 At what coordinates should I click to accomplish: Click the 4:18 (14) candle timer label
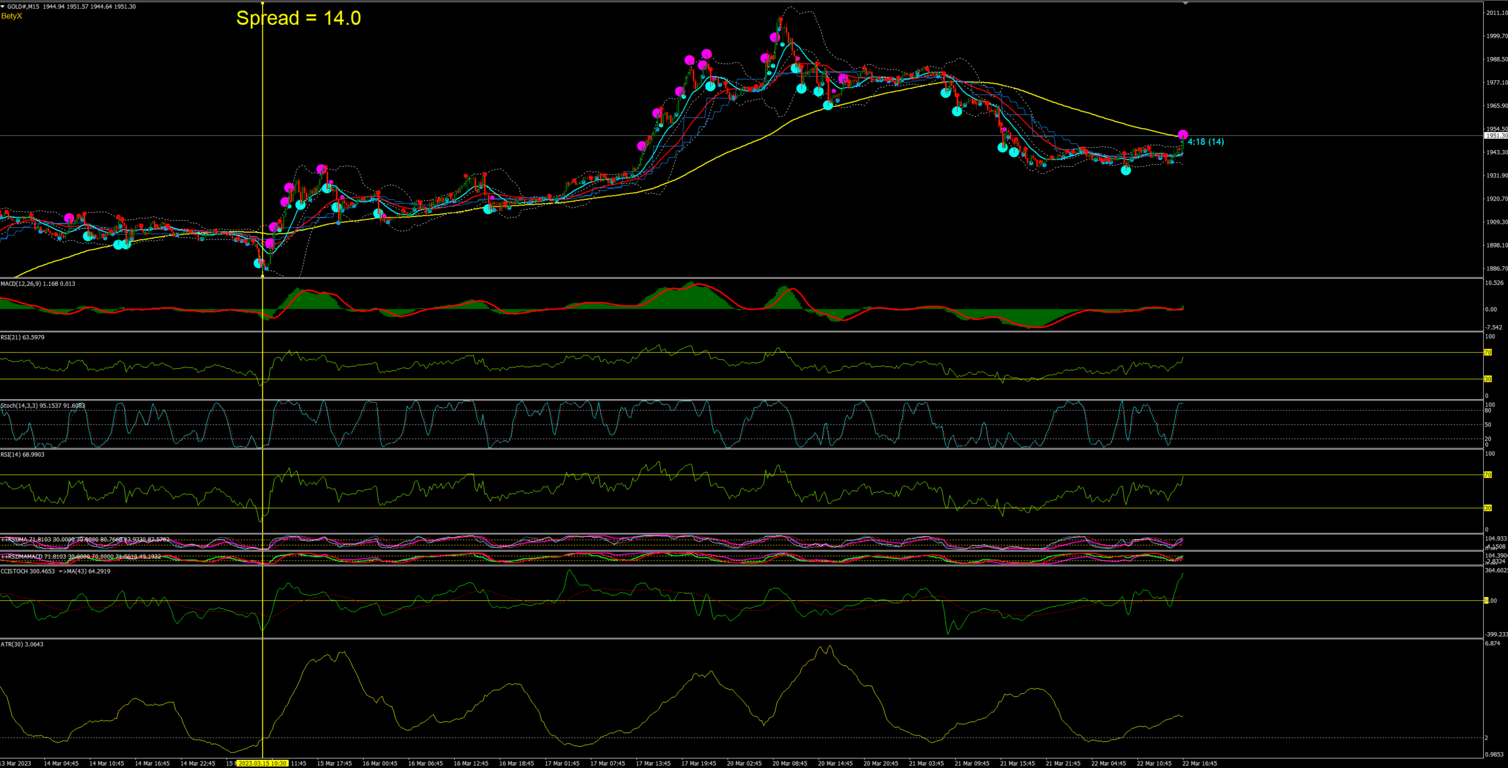(x=1206, y=142)
